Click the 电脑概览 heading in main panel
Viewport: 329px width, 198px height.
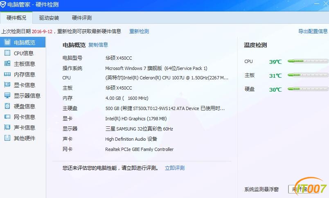click(74, 45)
